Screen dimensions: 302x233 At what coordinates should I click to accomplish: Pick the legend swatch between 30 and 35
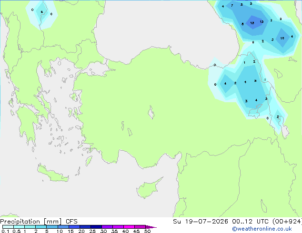coord(107,227)
